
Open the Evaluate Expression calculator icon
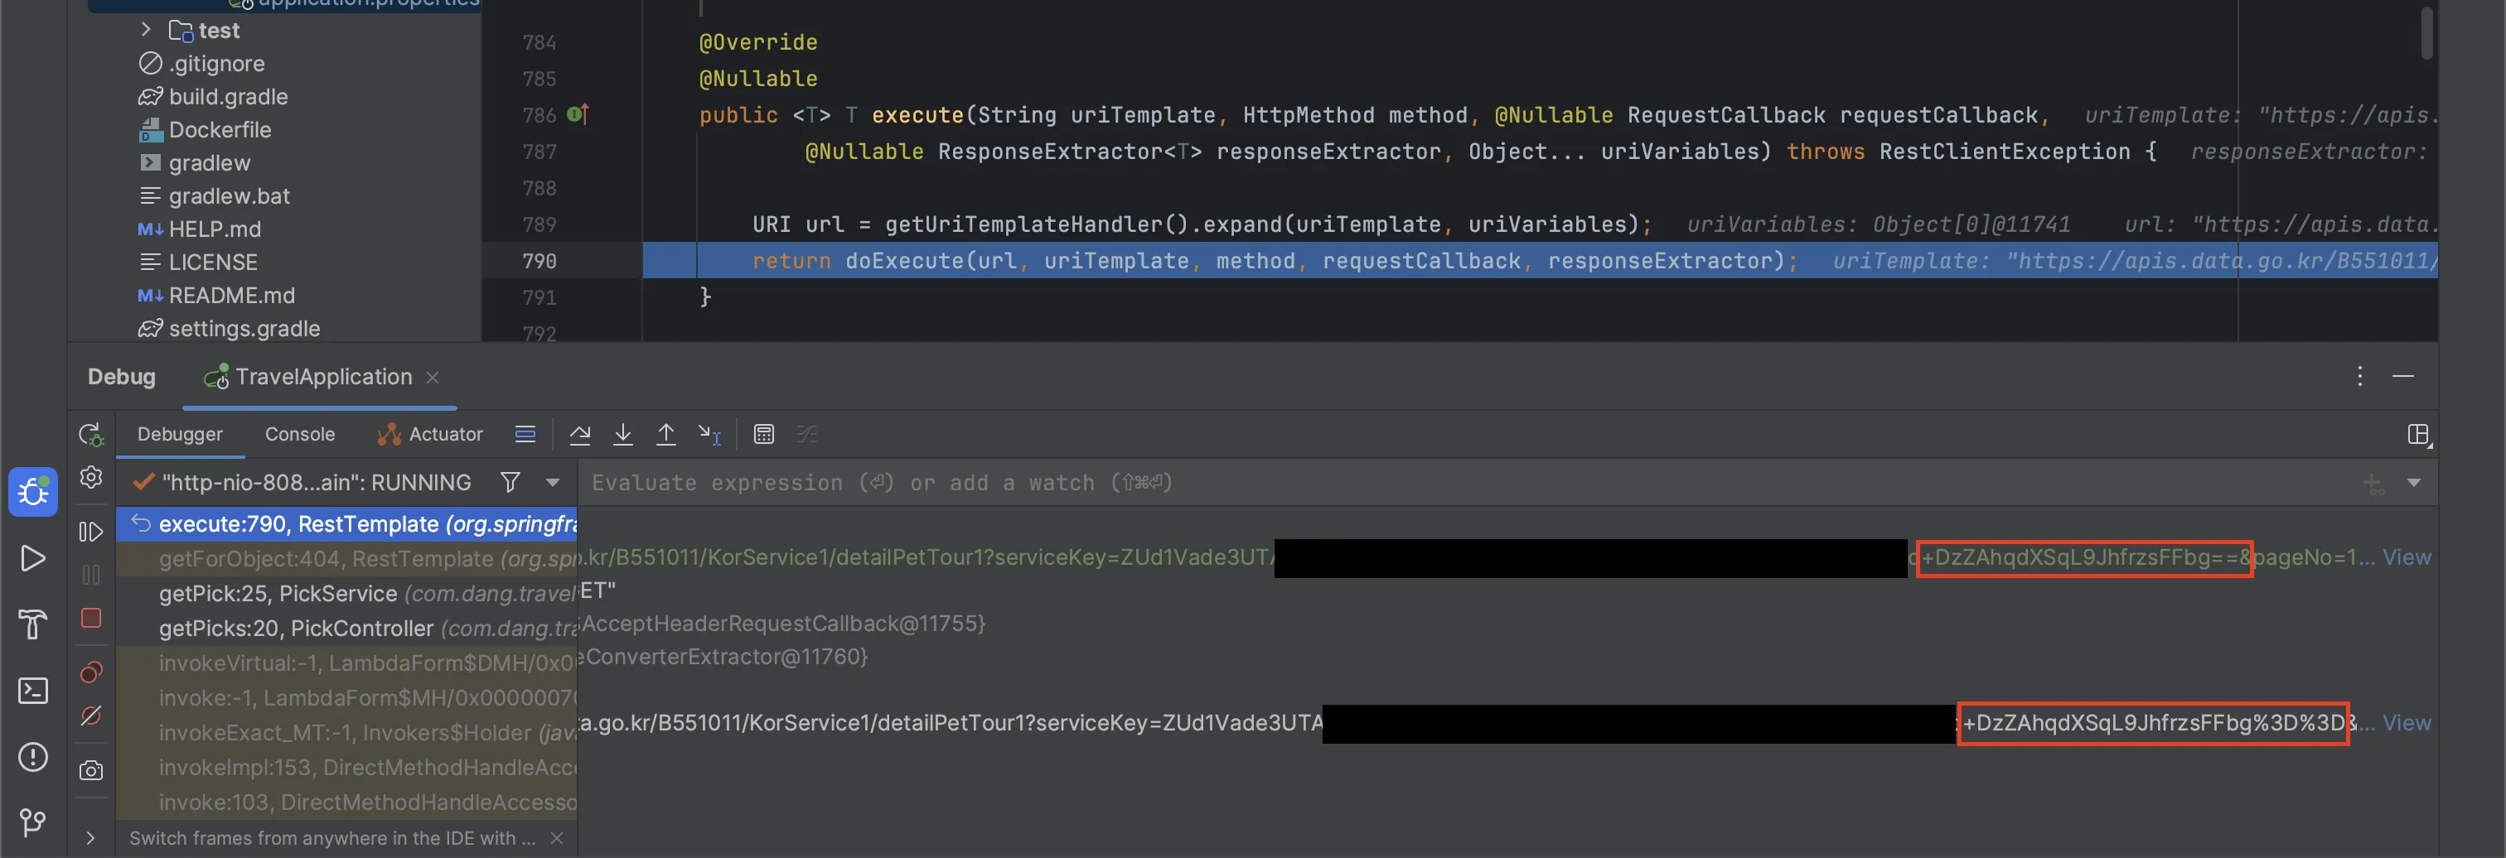[x=764, y=434]
